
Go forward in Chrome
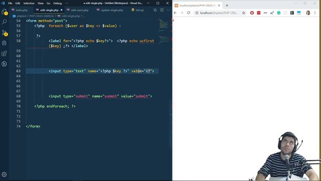182,13
